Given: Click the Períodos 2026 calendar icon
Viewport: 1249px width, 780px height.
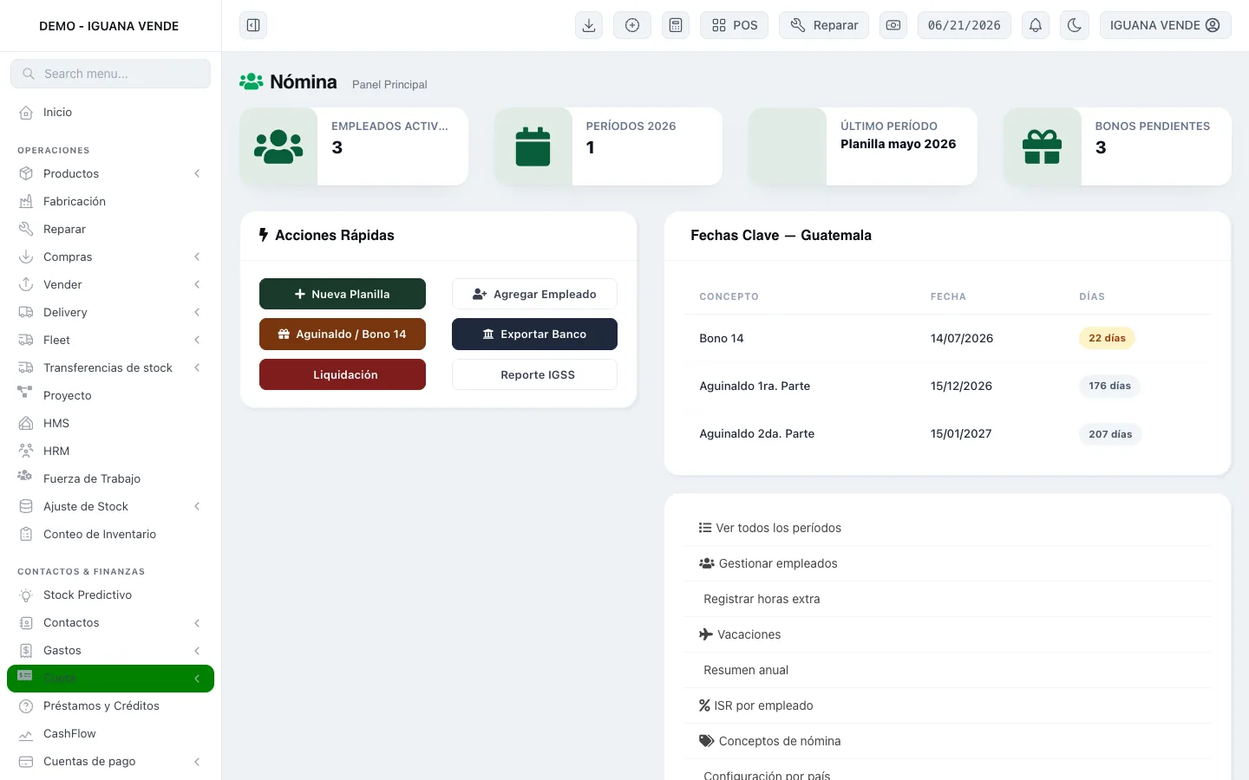Looking at the screenshot, I should coord(533,146).
